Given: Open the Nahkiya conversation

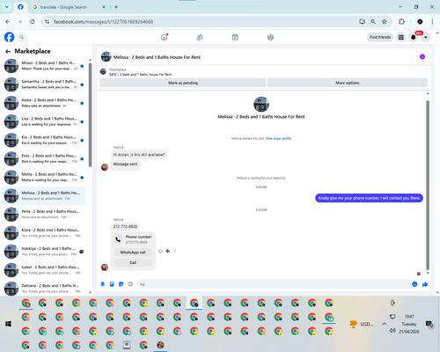Looking at the screenshot, I should pos(44,252).
